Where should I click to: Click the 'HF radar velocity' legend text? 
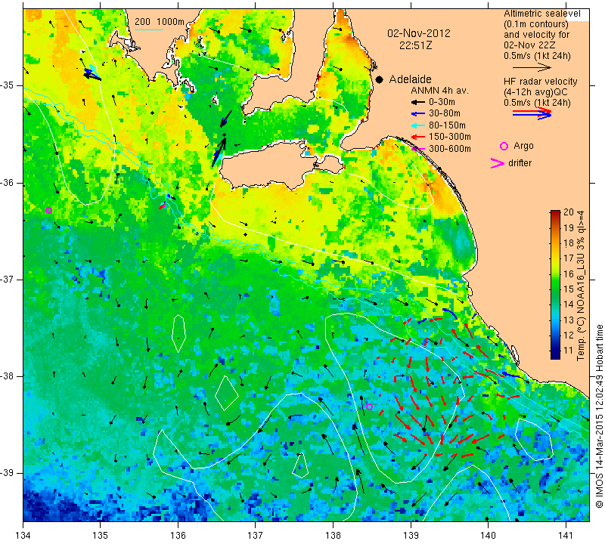540,82
